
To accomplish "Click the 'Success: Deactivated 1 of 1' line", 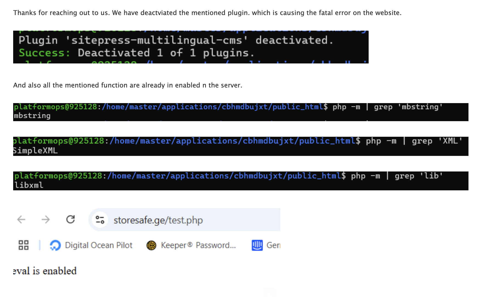I will tap(137, 53).
